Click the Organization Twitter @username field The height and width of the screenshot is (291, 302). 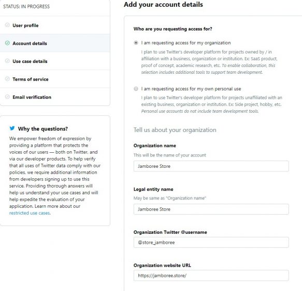pos(211,243)
